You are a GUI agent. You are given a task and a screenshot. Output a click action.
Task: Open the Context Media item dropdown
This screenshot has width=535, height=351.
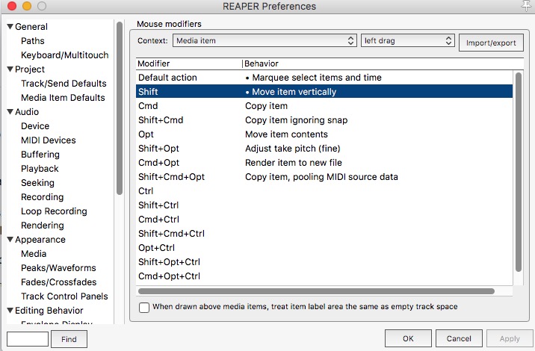tap(265, 40)
